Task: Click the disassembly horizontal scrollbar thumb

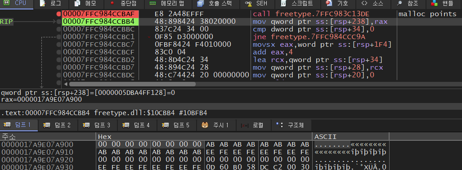Action: (132, 84)
